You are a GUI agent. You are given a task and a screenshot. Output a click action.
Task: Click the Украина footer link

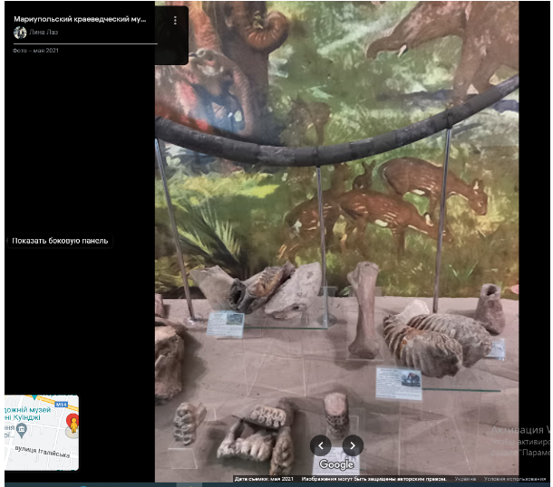tap(465, 479)
